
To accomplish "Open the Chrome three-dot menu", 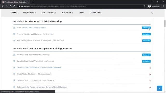I will [164, 6].
